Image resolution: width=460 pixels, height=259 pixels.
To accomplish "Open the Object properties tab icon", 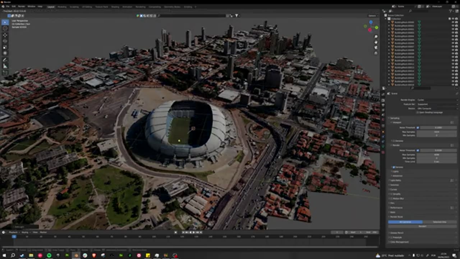I will coord(383,132).
